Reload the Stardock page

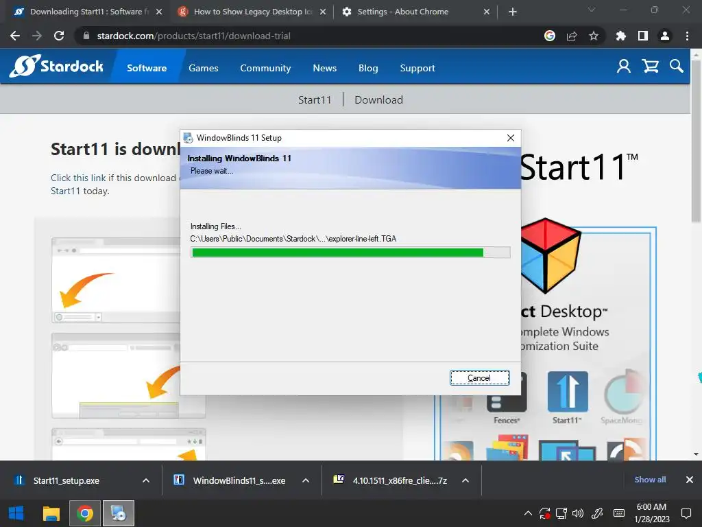tap(59, 36)
